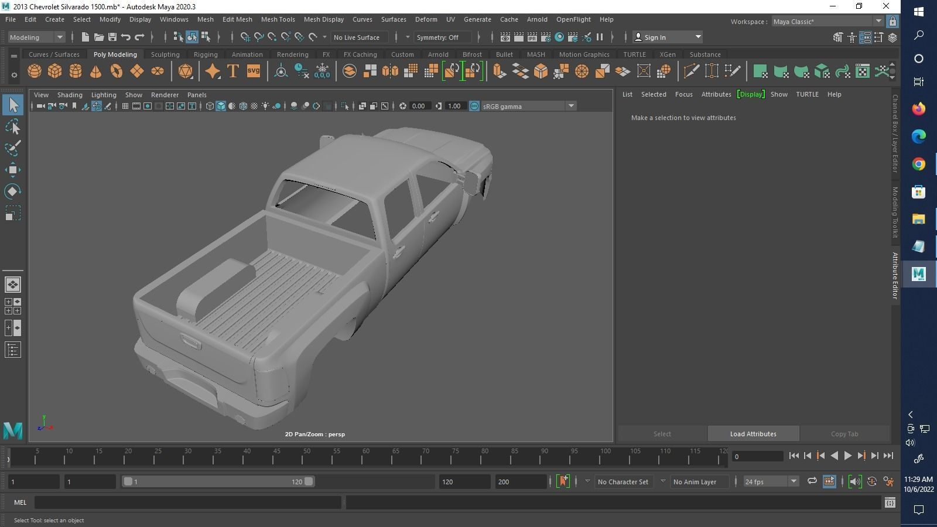Viewport: 937px width, 527px height.
Task: Click the Freeze Transformations 0,0,0 icon
Action: (x=322, y=71)
